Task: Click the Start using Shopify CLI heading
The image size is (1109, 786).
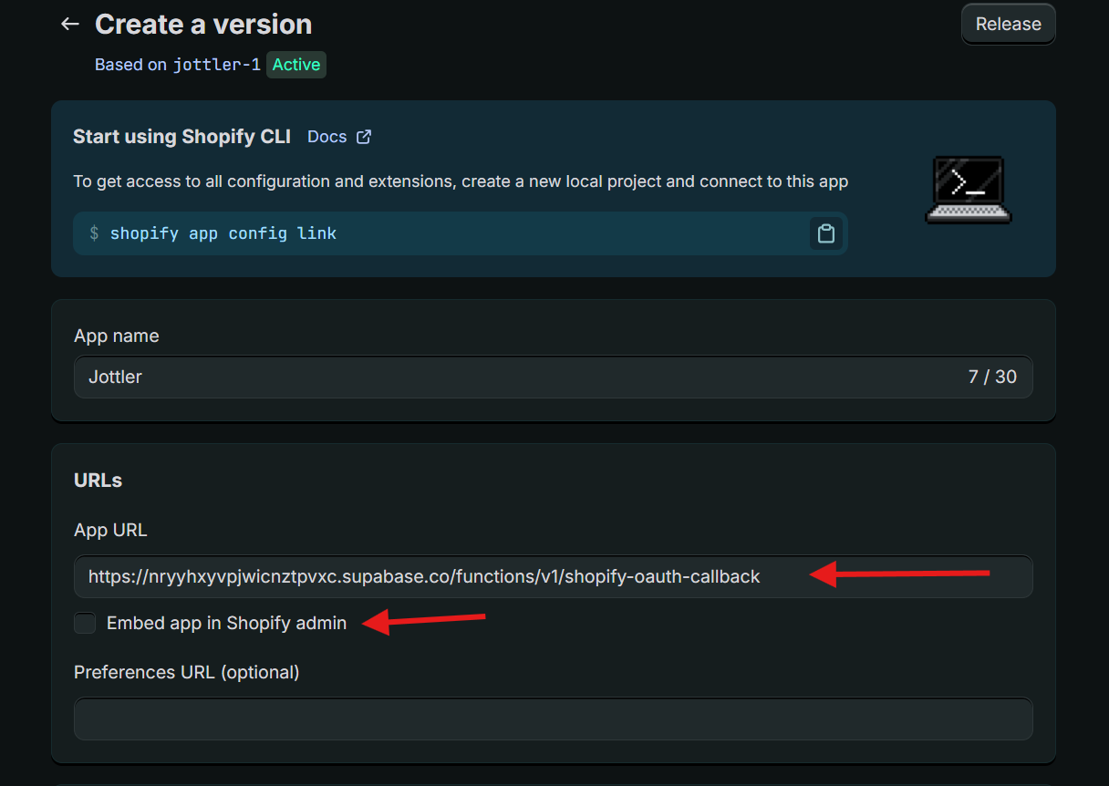Action: tap(181, 136)
